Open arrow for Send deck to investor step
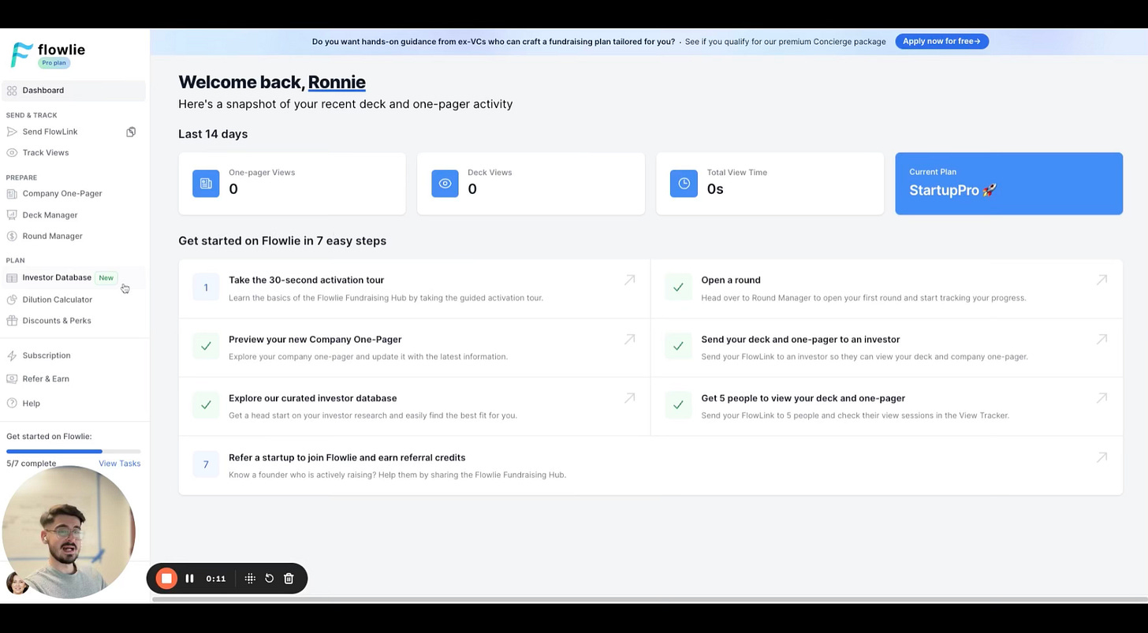The width and height of the screenshot is (1148, 633). tap(1101, 339)
